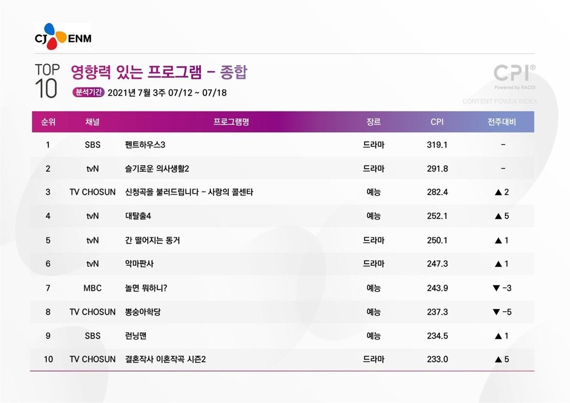Screen dimensions: 570x403
Task: Click the up arrow in 악마판사 row
Action: [498, 264]
